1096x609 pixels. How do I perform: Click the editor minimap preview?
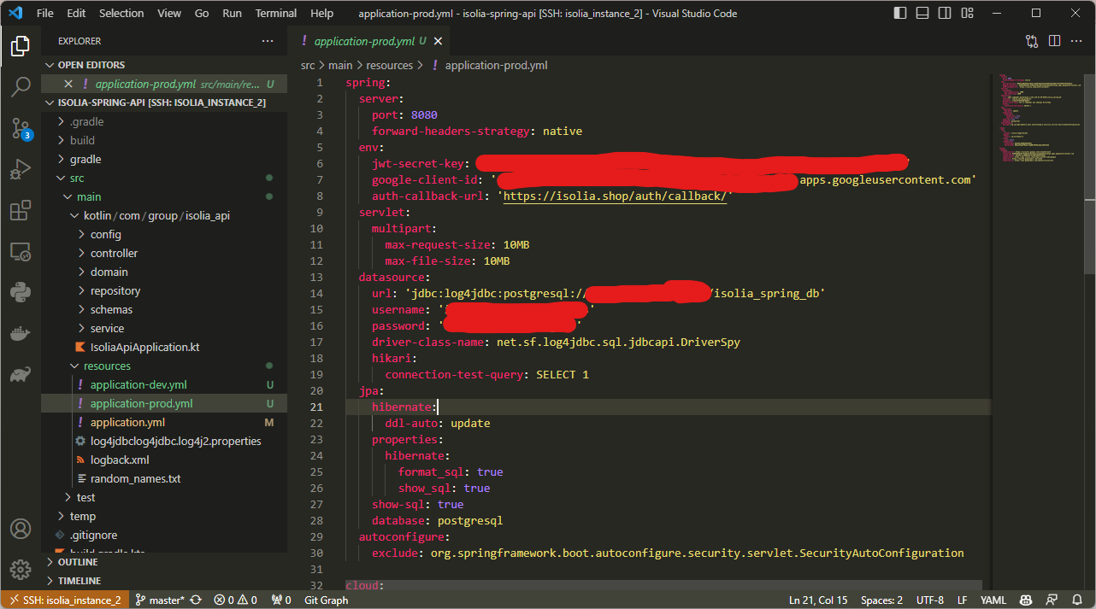tap(1038, 120)
